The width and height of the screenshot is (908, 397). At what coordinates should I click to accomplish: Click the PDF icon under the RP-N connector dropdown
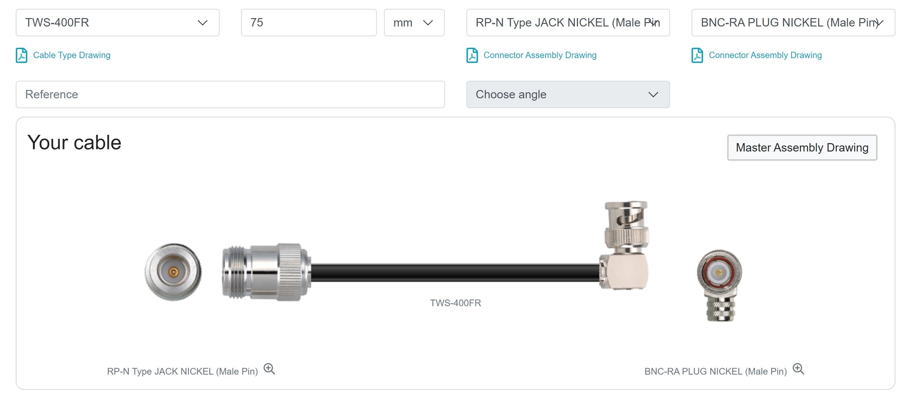pos(472,56)
